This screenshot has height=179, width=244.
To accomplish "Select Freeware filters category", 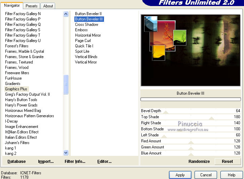I will pyautogui.click(x=17, y=73).
